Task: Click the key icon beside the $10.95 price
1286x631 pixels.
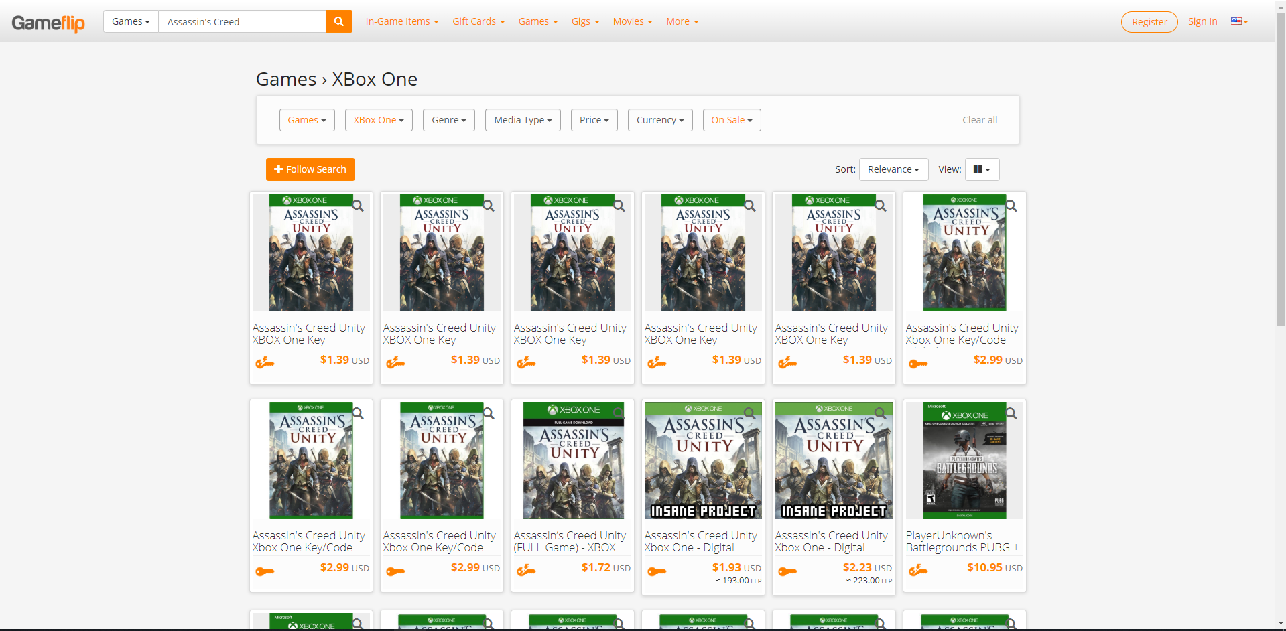Action: [918, 571]
